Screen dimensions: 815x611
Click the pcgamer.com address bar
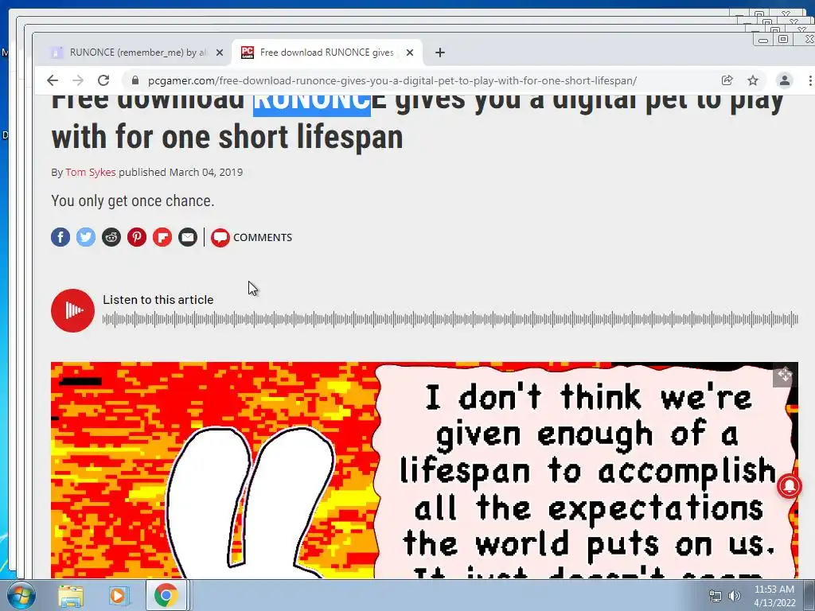[x=392, y=80]
